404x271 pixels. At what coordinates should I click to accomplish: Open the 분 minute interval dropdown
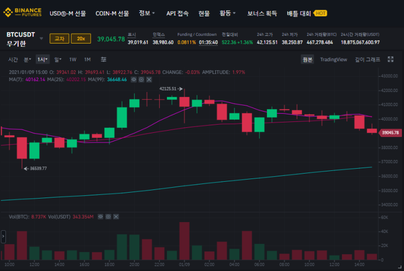[x=27, y=59]
